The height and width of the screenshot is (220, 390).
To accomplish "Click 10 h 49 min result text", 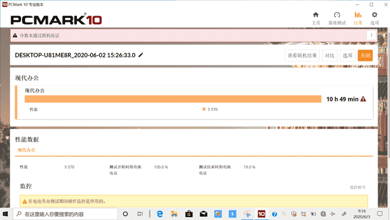I will tap(342, 99).
